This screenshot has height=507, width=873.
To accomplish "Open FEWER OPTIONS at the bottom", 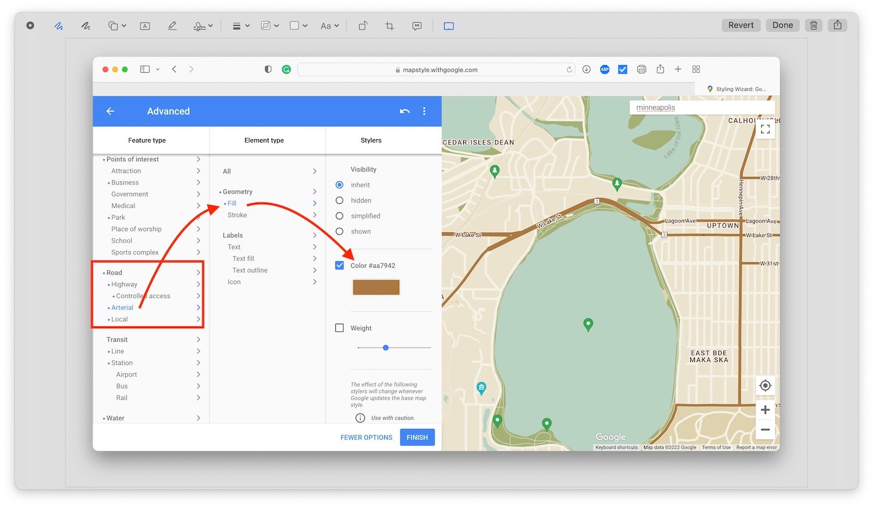I will click(x=366, y=437).
